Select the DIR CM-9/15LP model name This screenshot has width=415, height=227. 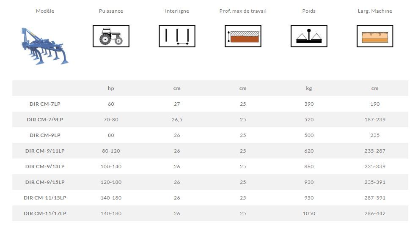click(45, 182)
